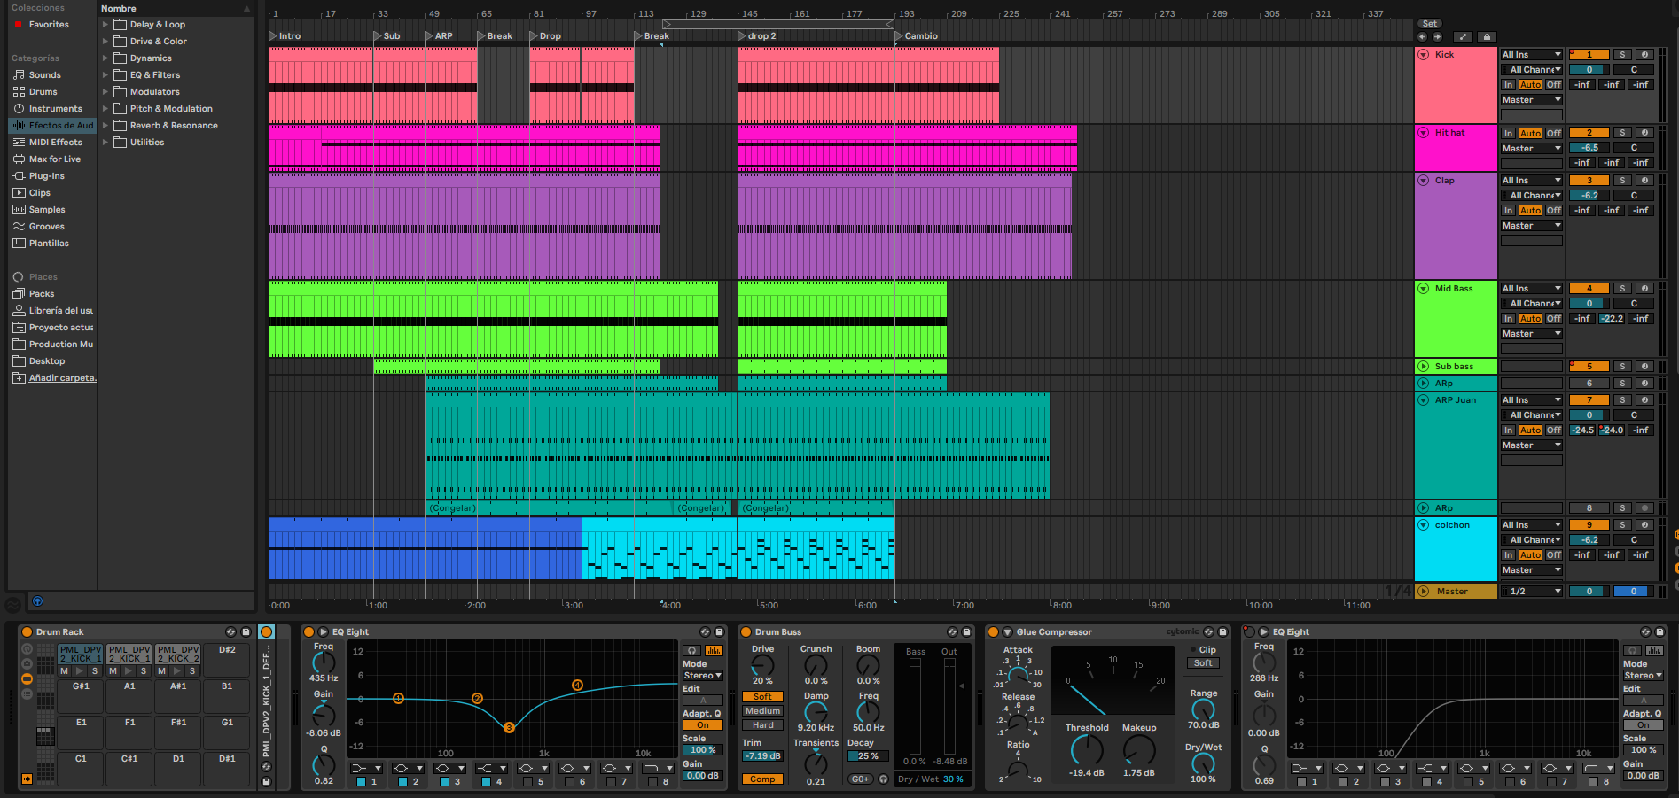Toggle Kick track activator number 1
Screen dimensions: 1679x798
[1589, 55]
